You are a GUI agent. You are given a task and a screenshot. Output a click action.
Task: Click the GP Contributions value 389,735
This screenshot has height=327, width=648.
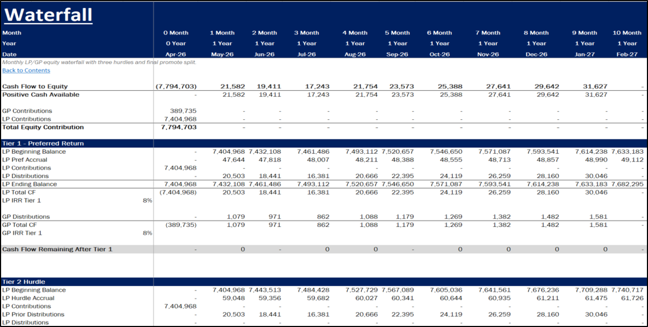coord(183,111)
